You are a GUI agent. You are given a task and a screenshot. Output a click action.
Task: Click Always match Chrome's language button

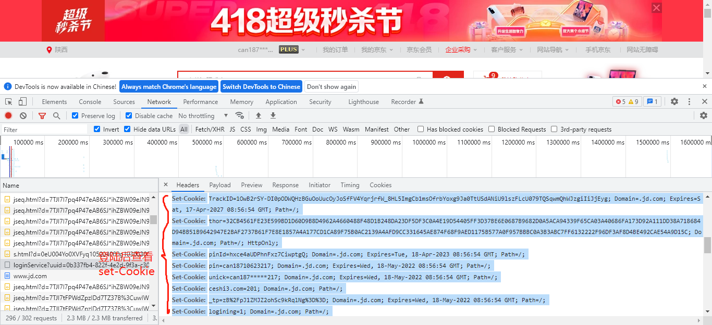pos(169,86)
